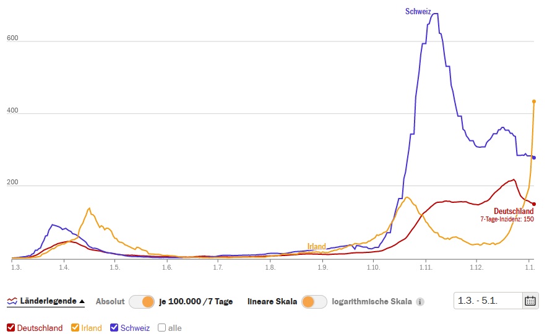The width and height of the screenshot is (547, 334).
Task: Collapse the Länderlegende arrow
Action: click(x=82, y=302)
